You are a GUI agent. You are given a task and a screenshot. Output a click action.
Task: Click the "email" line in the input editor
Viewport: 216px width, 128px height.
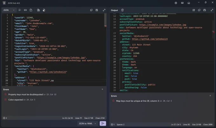pos(34,23)
